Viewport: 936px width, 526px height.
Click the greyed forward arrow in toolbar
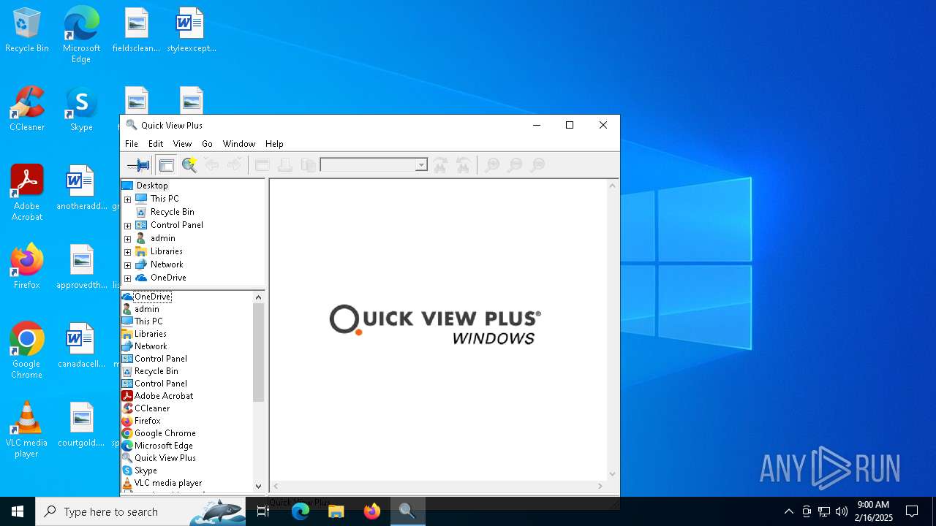pyautogui.click(x=234, y=165)
